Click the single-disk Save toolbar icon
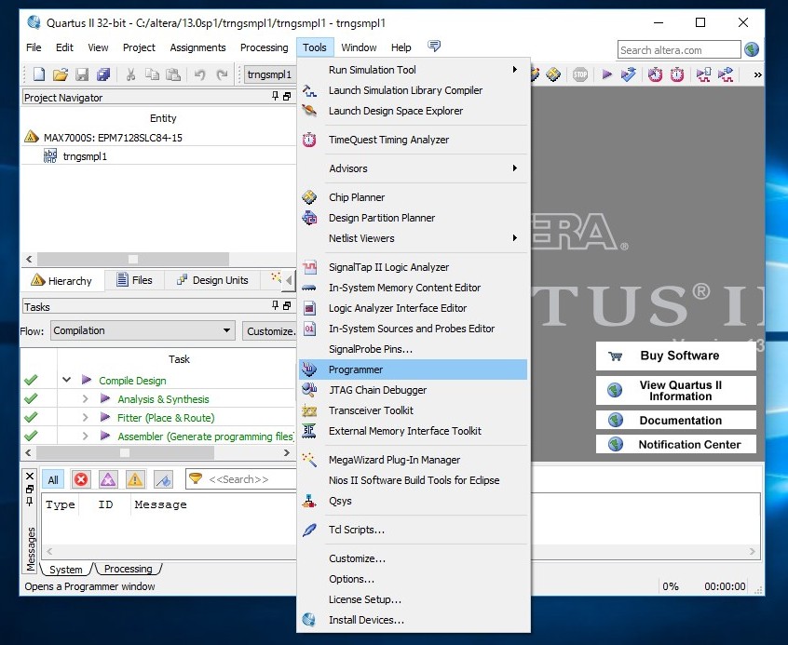 point(82,74)
